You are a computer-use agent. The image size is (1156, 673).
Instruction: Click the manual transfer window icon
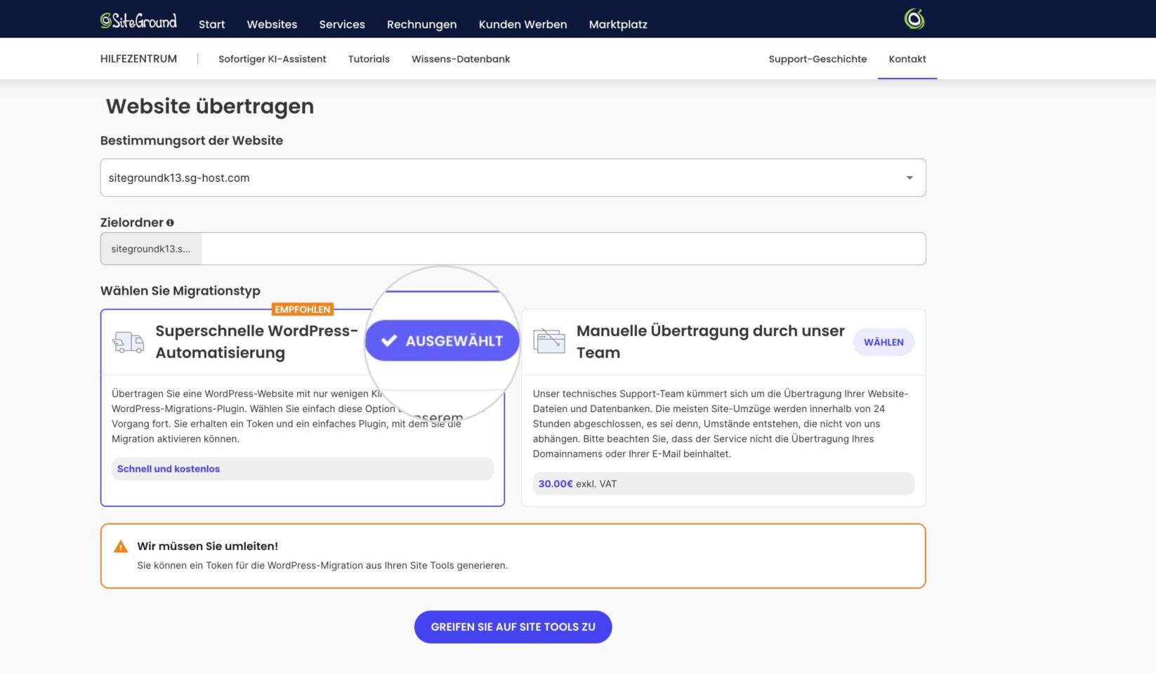click(x=549, y=341)
